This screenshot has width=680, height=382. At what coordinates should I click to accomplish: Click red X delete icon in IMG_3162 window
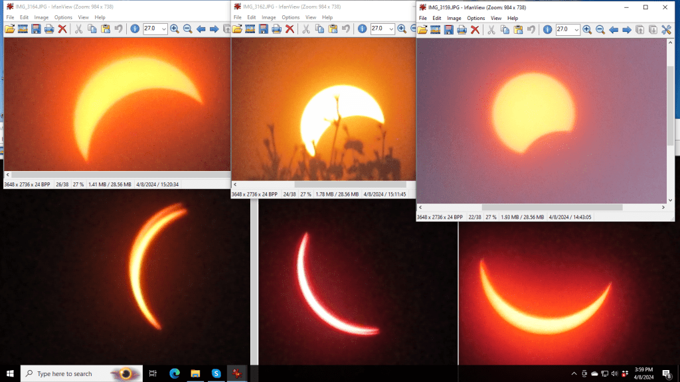(x=290, y=29)
